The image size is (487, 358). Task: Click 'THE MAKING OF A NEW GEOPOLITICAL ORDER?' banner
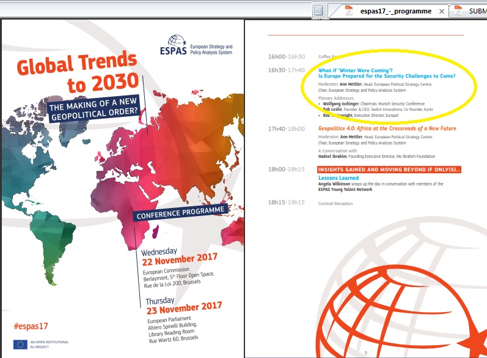[x=93, y=108]
